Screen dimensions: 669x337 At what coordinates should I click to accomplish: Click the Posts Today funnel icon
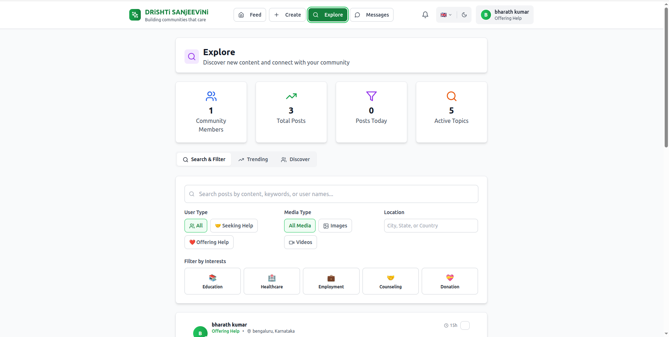pyautogui.click(x=372, y=96)
